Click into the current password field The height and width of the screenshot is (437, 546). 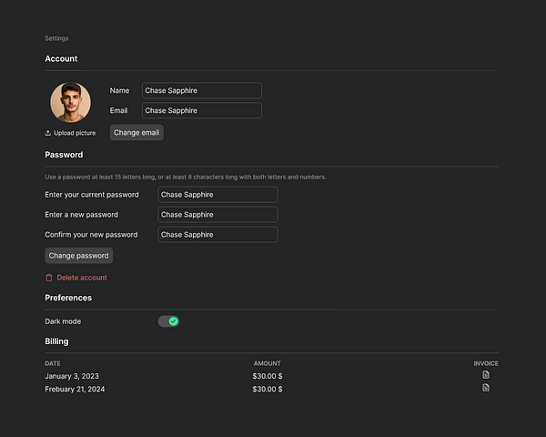[217, 195]
